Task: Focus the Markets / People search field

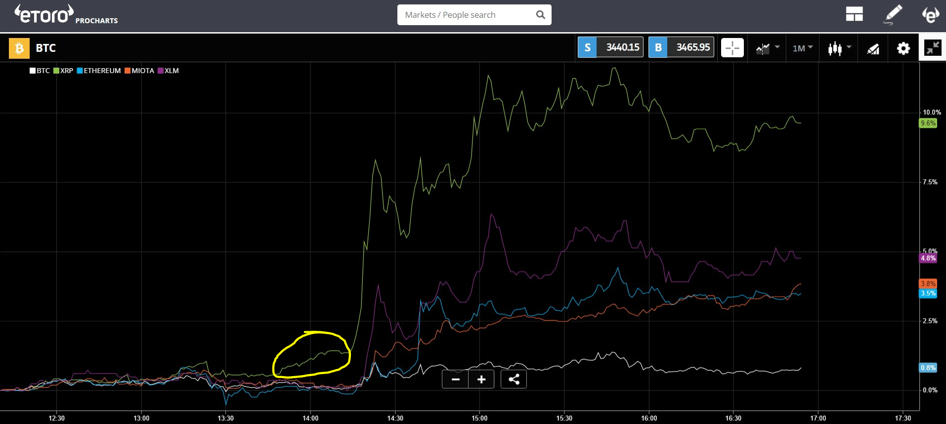Action: point(467,15)
